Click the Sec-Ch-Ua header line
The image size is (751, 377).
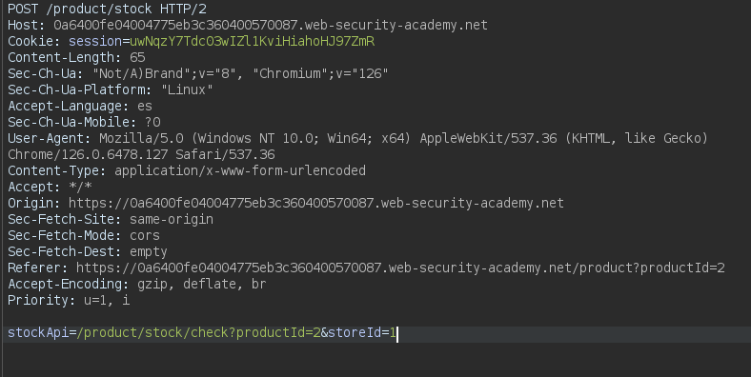[x=198, y=73]
